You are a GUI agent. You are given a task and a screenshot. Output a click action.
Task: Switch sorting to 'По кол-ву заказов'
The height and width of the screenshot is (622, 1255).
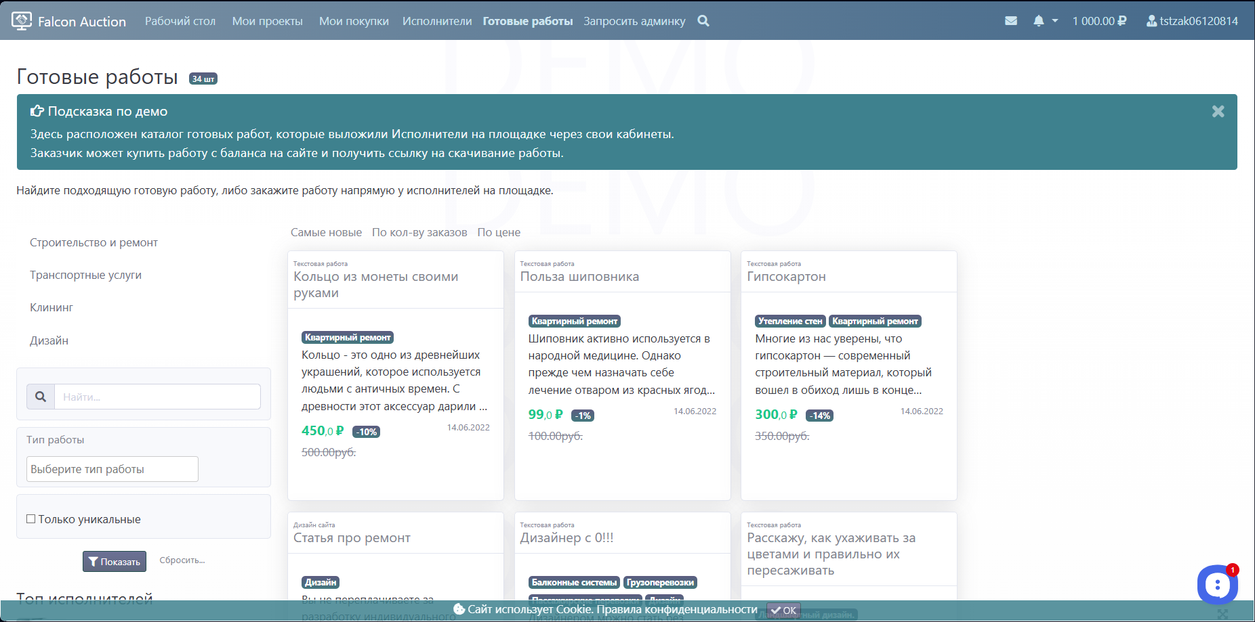[x=419, y=232]
